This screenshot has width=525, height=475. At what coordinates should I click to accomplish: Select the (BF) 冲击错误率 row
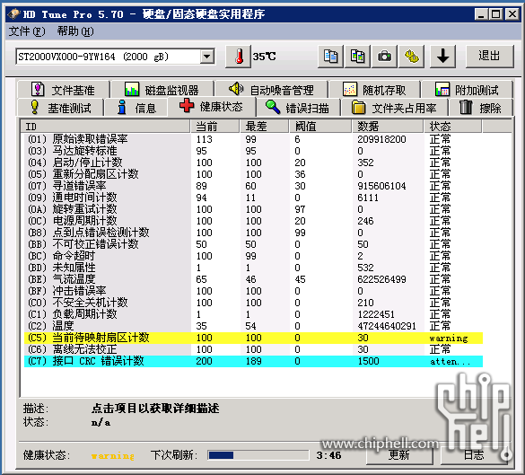coord(253,291)
